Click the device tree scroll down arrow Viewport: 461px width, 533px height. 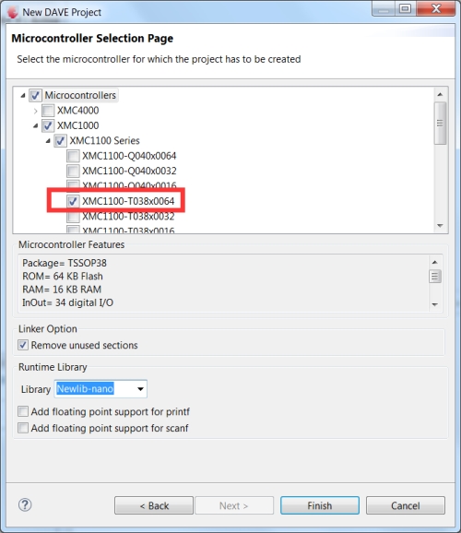pos(441,226)
